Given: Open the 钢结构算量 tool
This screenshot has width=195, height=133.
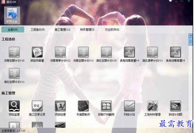Looking at the screenshot, I should pyautogui.click(x=37, y=52).
